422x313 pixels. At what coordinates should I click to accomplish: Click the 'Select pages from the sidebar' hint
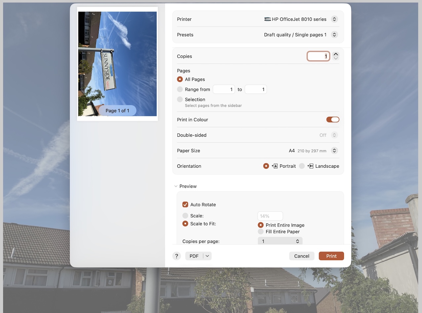213,106
